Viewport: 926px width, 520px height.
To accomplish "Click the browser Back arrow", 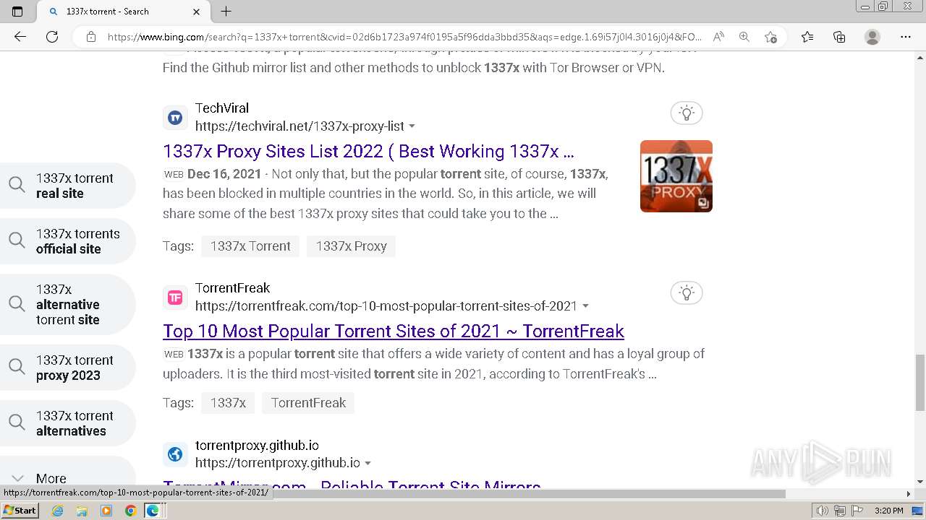I will point(20,37).
